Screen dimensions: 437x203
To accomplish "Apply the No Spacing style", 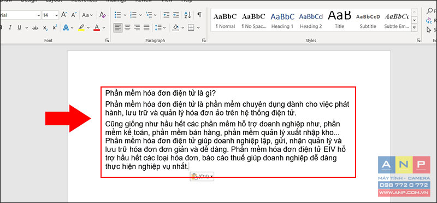I will 253,20.
